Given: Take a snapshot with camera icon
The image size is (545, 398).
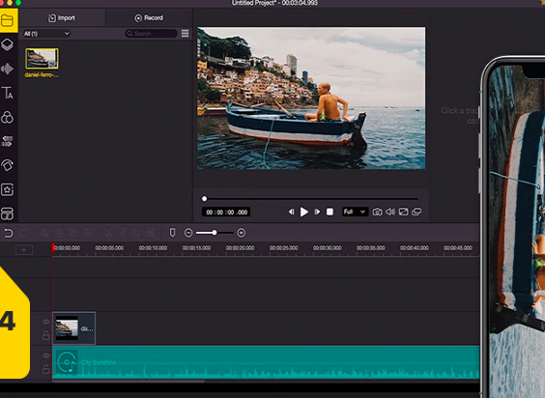Looking at the screenshot, I should tap(377, 212).
